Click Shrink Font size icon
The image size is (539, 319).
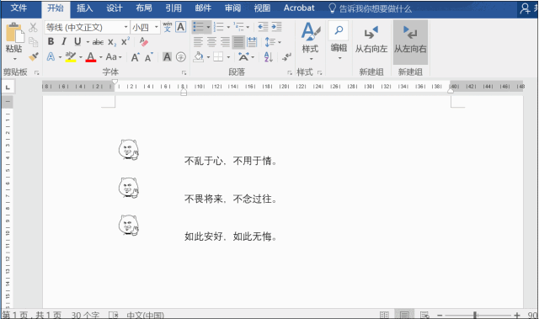(148, 57)
